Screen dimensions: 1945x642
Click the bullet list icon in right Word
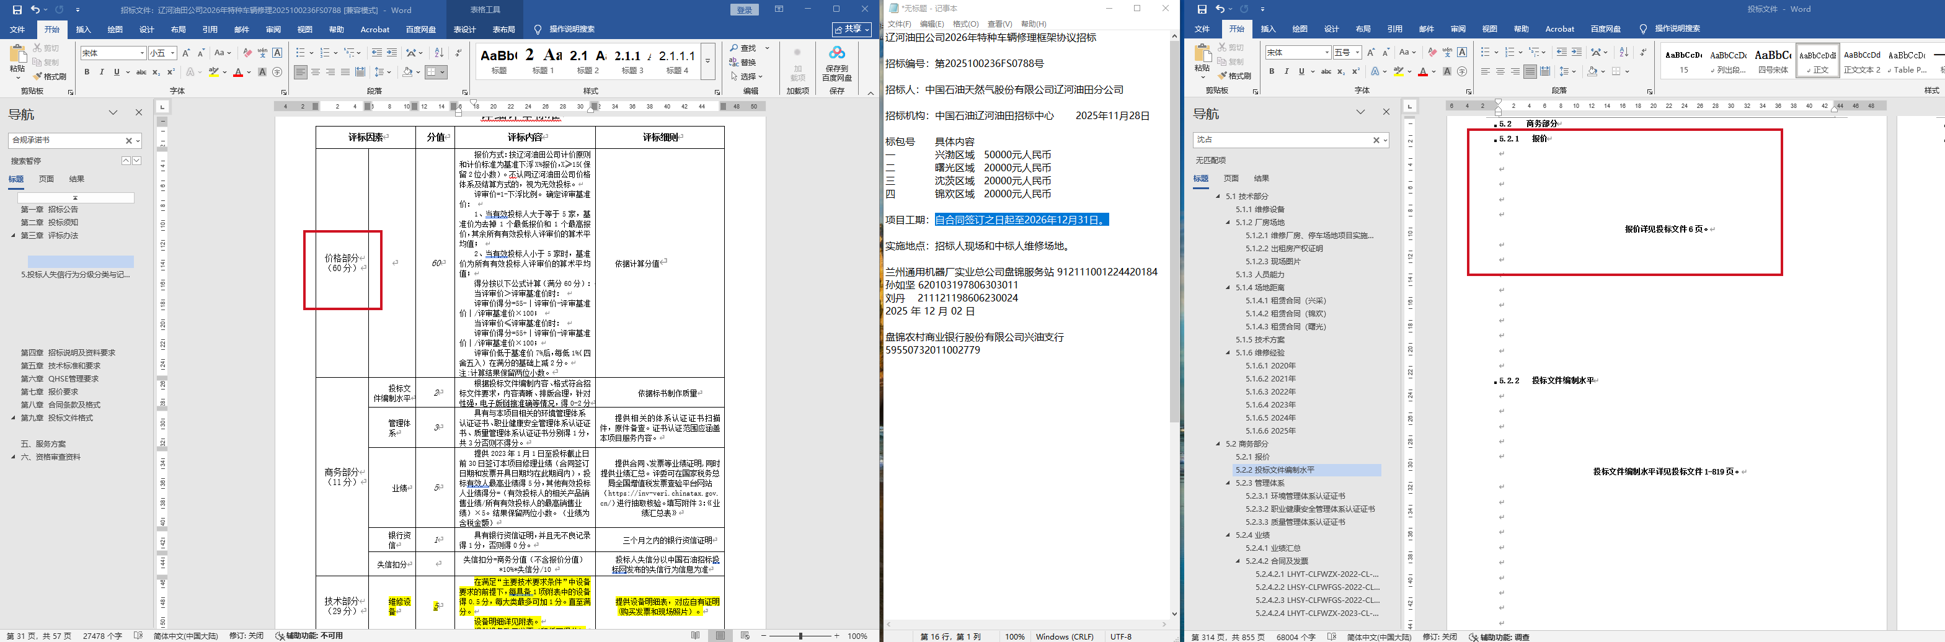tap(1484, 52)
